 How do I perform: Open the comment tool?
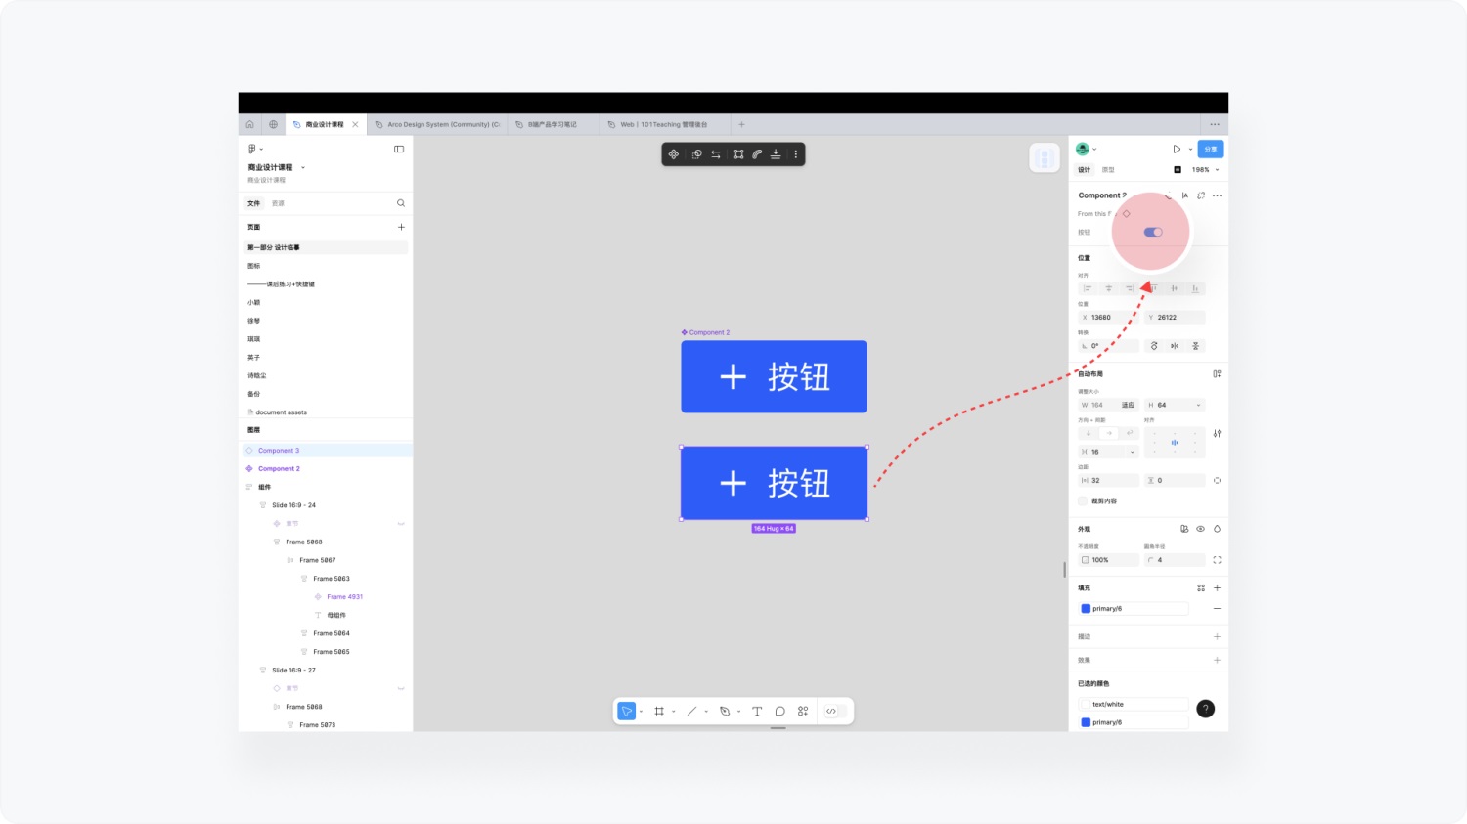tap(779, 711)
